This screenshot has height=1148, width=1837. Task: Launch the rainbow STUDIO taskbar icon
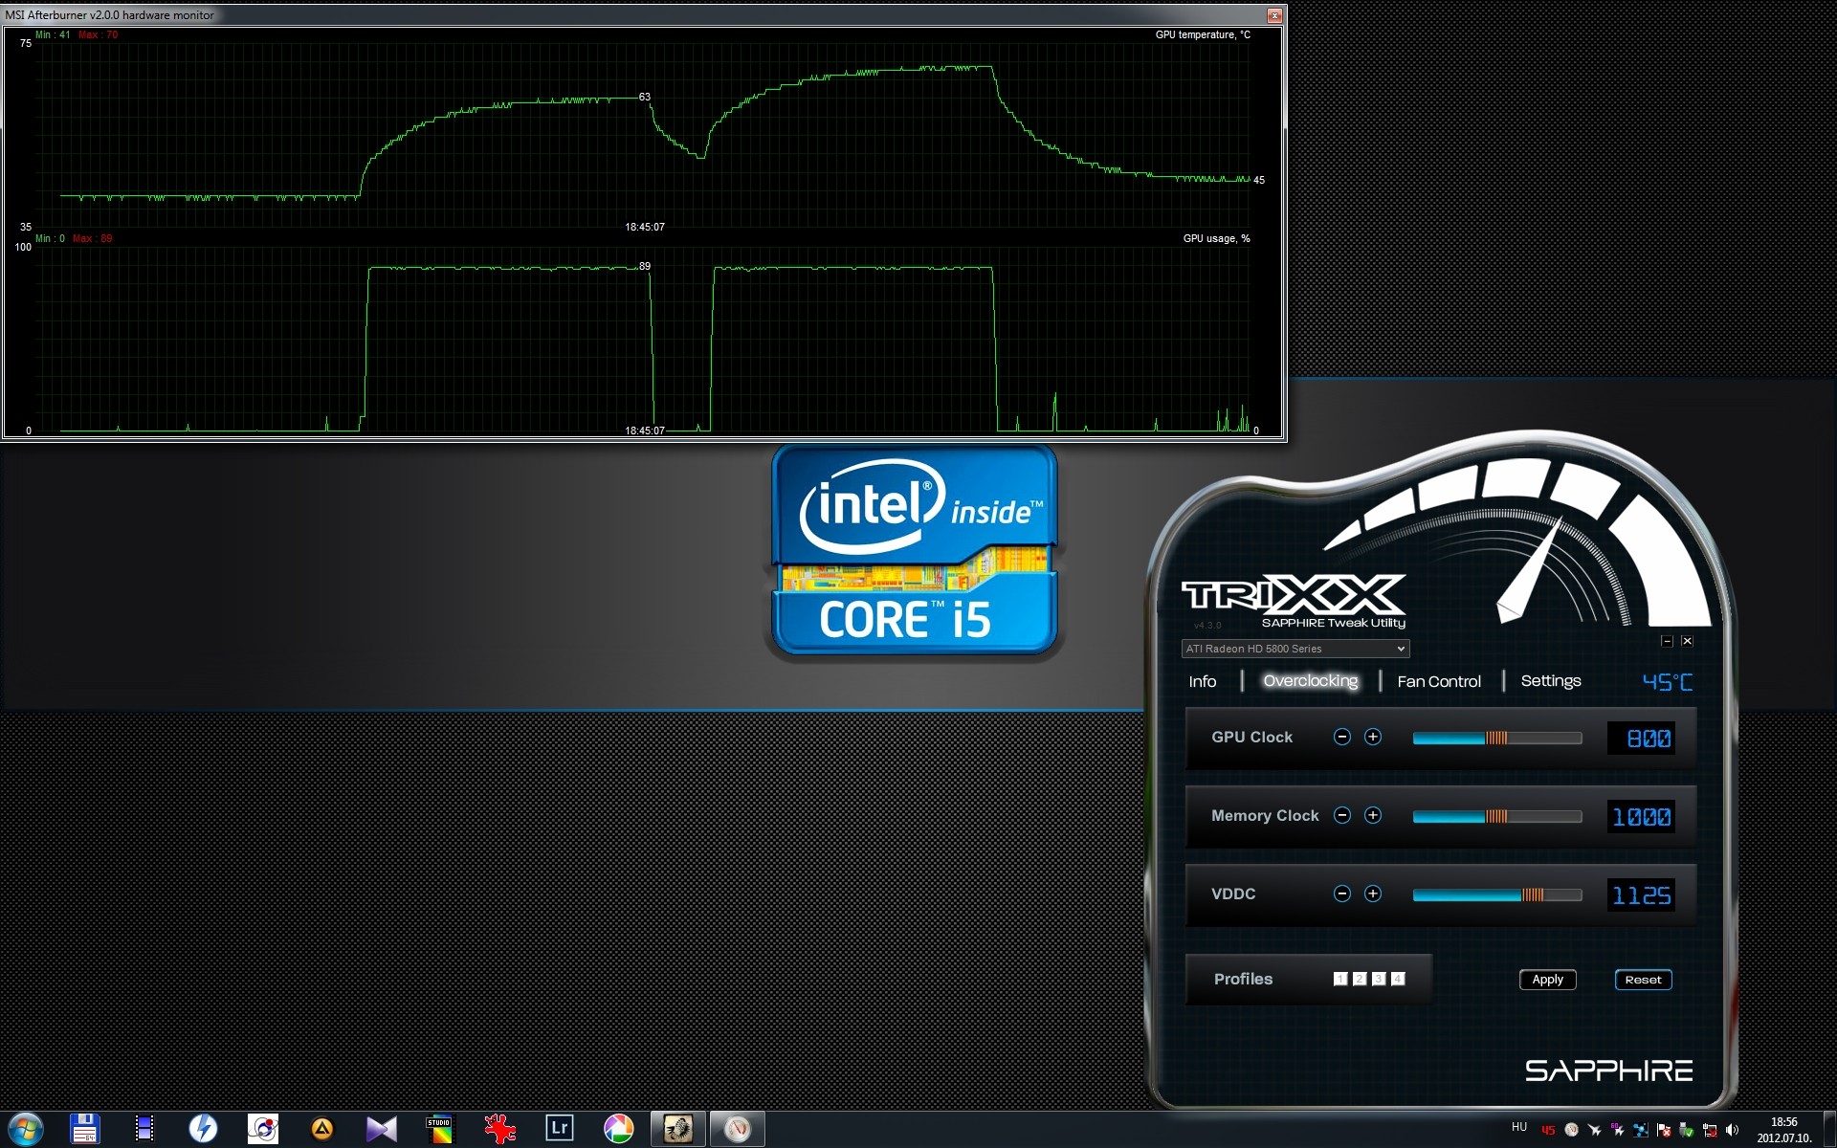pyautogui.click(x=440, y=1129)
